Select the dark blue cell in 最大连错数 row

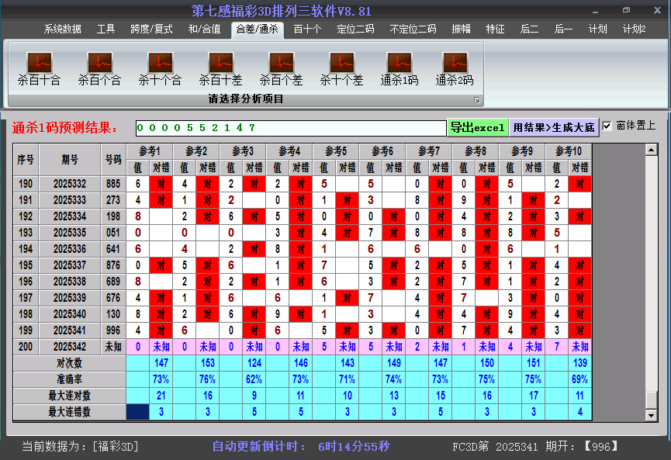click(139, 412)
